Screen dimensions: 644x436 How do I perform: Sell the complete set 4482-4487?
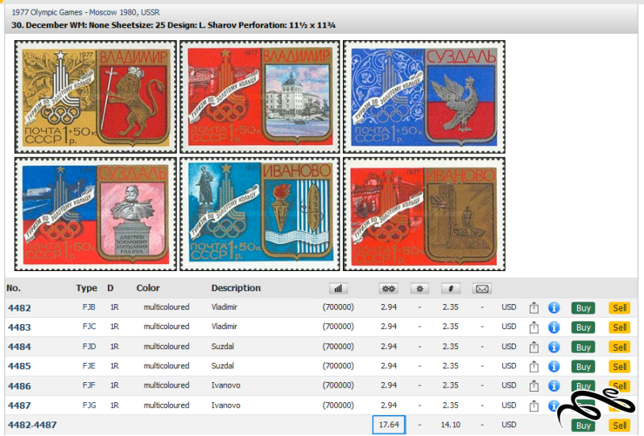click(619, 426)
